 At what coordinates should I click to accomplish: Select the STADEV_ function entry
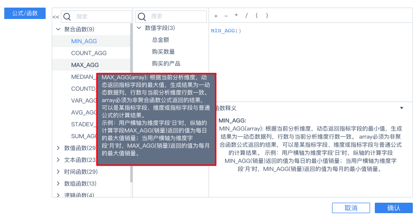(83, 124)
